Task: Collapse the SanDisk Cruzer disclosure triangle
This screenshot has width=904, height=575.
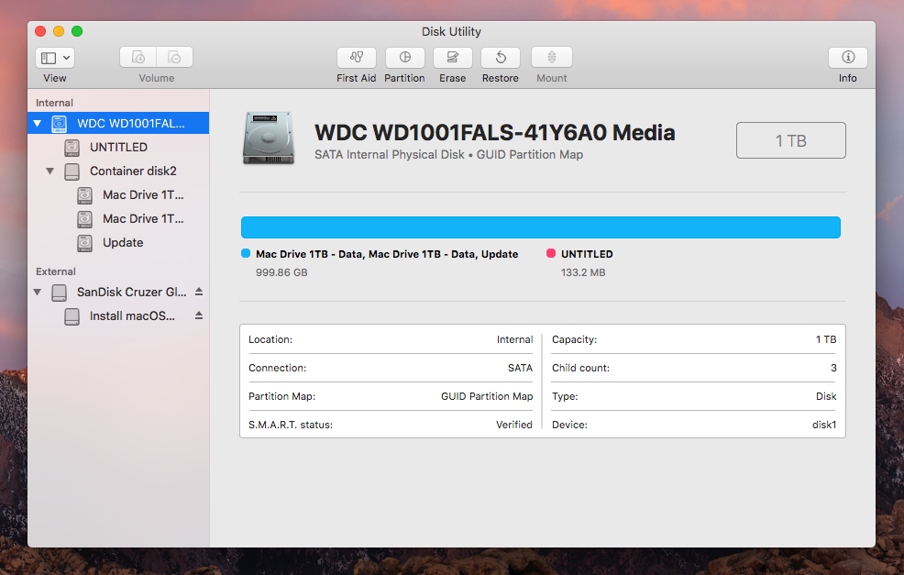Action: pos(38,293)
